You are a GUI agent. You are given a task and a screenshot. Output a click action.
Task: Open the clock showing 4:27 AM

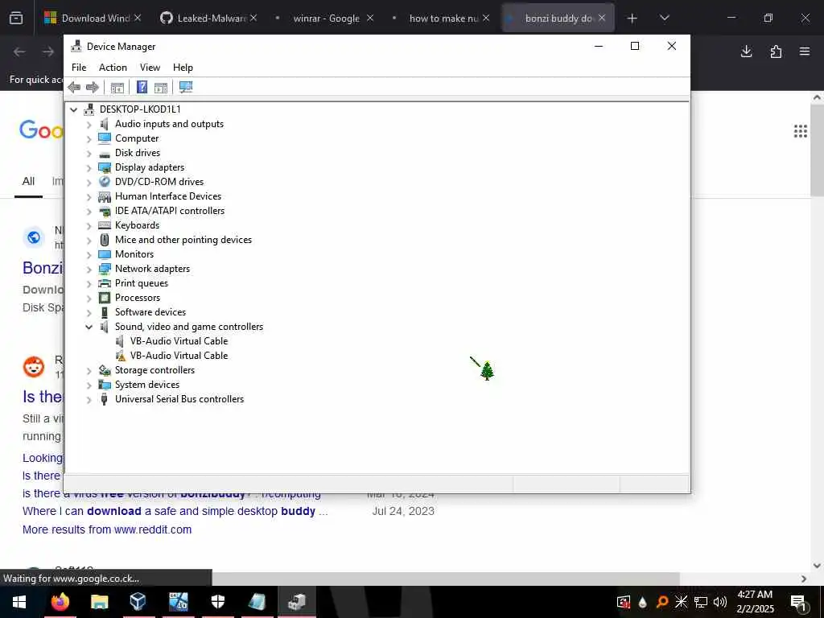755,602
